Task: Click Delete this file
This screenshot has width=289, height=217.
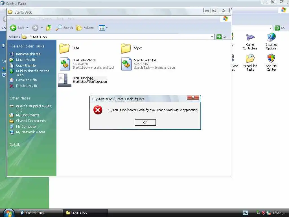Action: point(27,86)
